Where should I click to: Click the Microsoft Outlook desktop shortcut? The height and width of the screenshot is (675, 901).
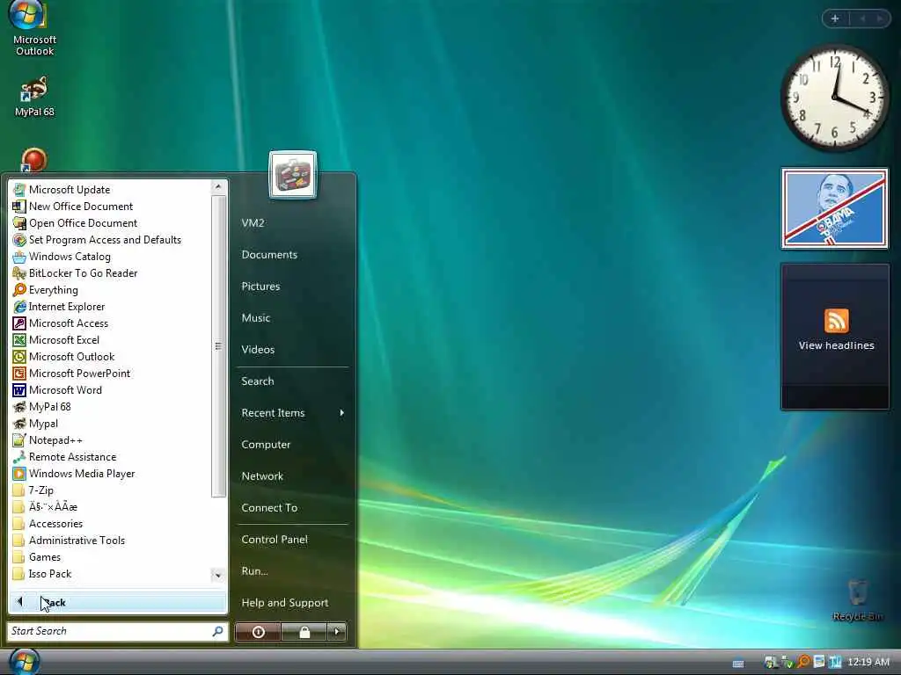[34, 29]
